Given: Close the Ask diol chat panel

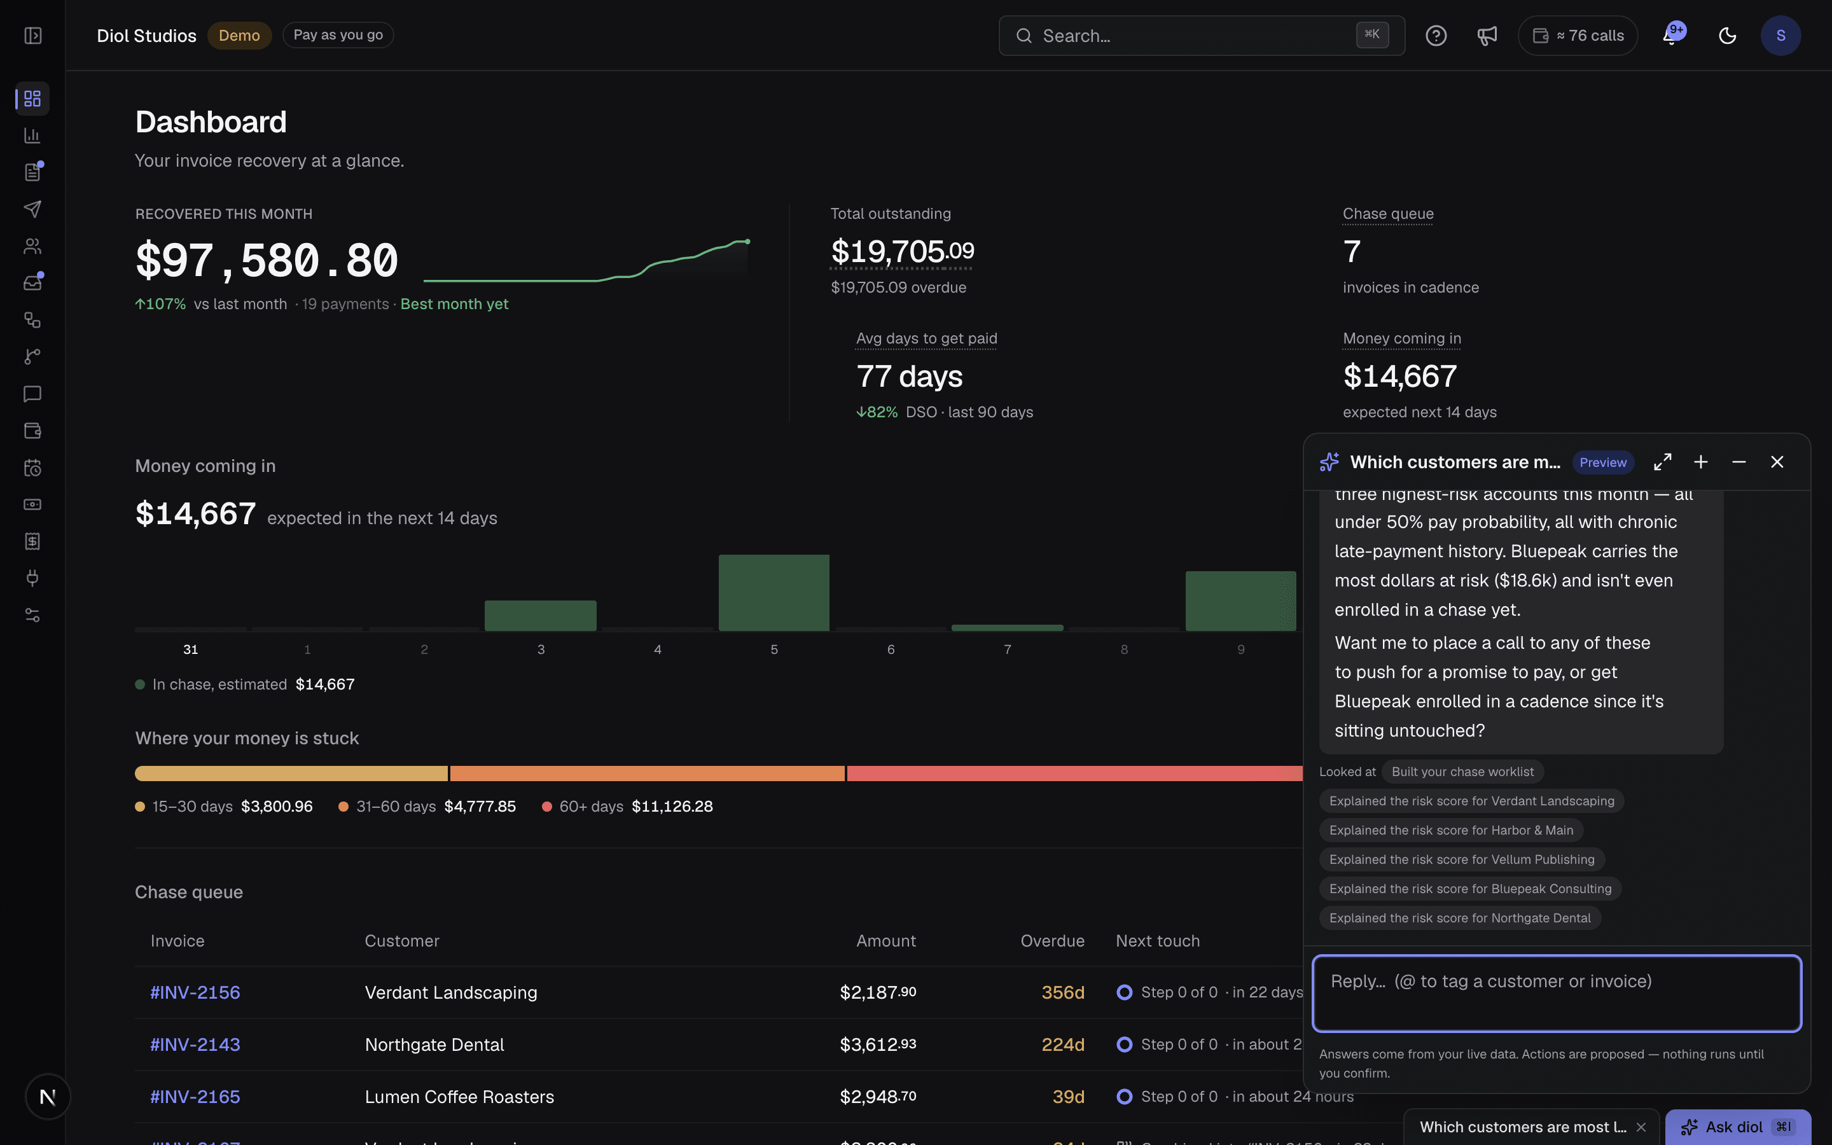Looking at the screenshot, I should coord(1777,462).
